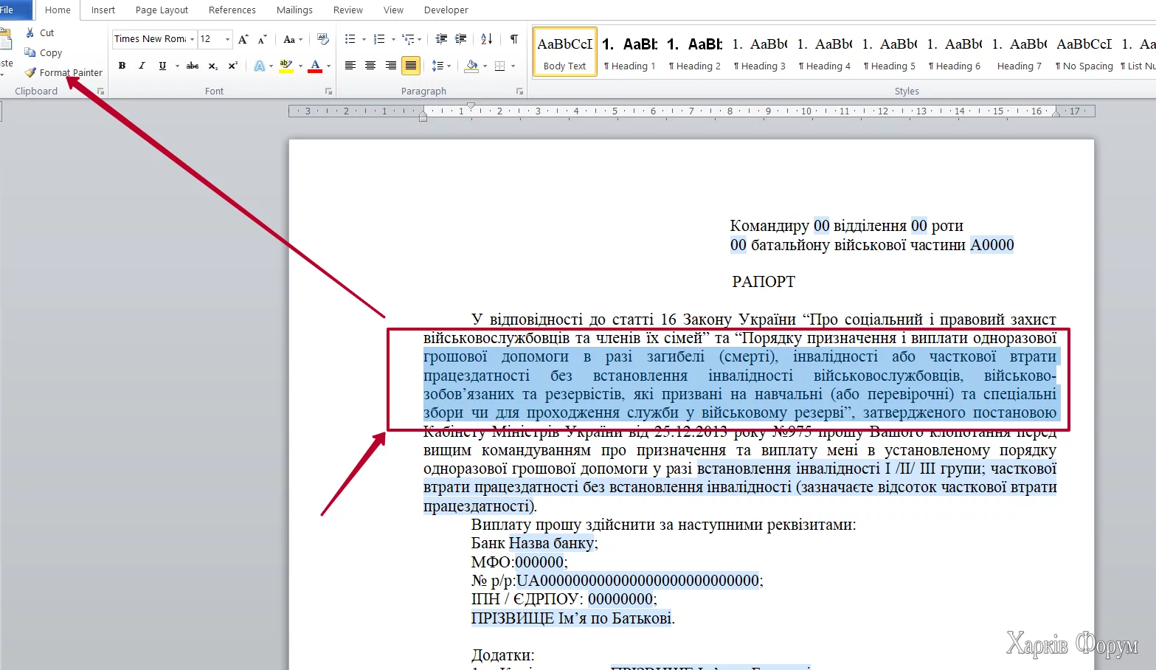The width and height of the screenshot is (1156, 670).
Task: Toggle bold formatting
Action: pos(122,66)
